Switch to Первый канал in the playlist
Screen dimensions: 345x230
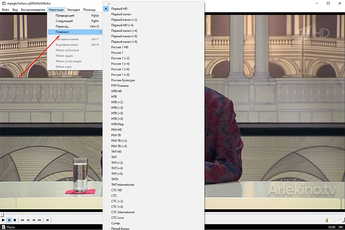153,14
